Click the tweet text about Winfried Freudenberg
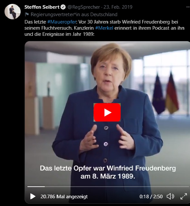Image resolution: width=190 pixels, height=206 pixels. [105, 28]
